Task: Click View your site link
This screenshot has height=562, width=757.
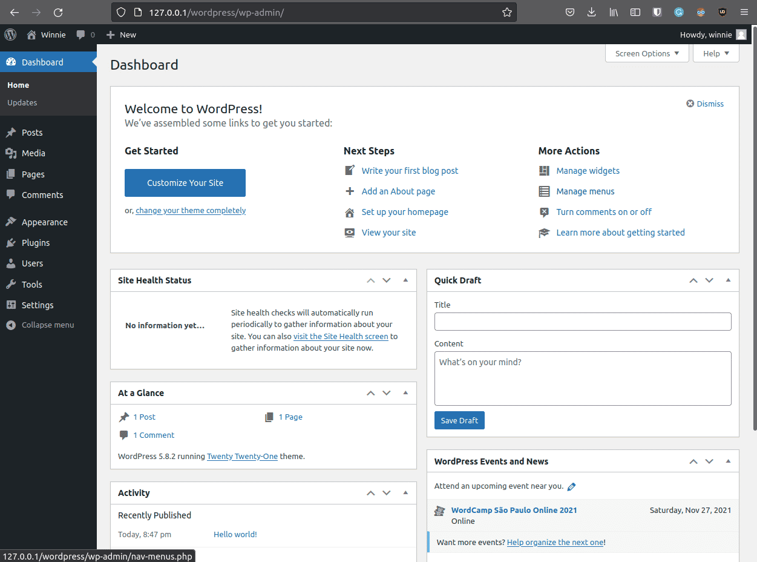Action: (x=388, y=233)
